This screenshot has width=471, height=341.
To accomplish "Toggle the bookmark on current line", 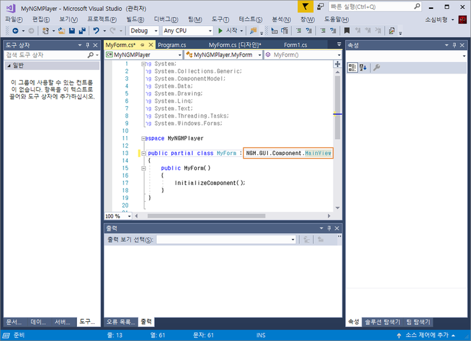I will tap(347, 30).
